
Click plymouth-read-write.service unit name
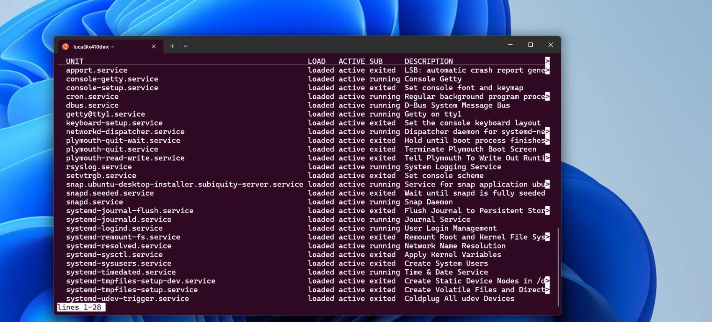point(125,158)
